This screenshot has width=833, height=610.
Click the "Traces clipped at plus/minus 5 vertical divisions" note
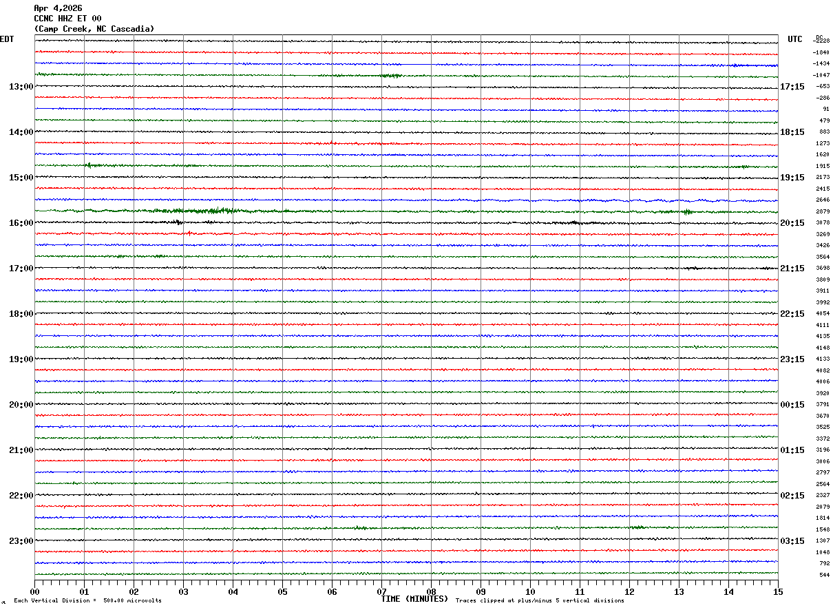[540, 601]
